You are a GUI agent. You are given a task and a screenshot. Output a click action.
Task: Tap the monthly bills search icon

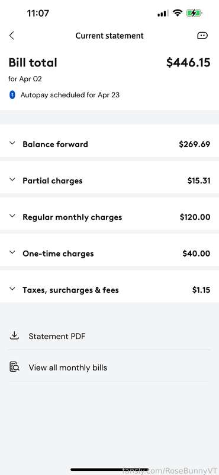(x=14, y=367)
